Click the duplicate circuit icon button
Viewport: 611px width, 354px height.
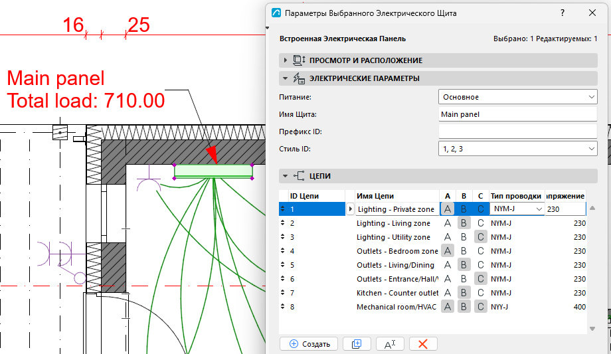coord(357,344)
